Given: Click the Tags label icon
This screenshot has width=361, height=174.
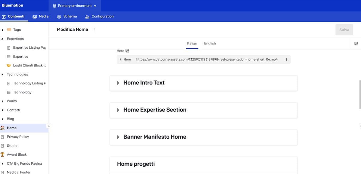Looking at the screenshot, I should click(9, 29).
